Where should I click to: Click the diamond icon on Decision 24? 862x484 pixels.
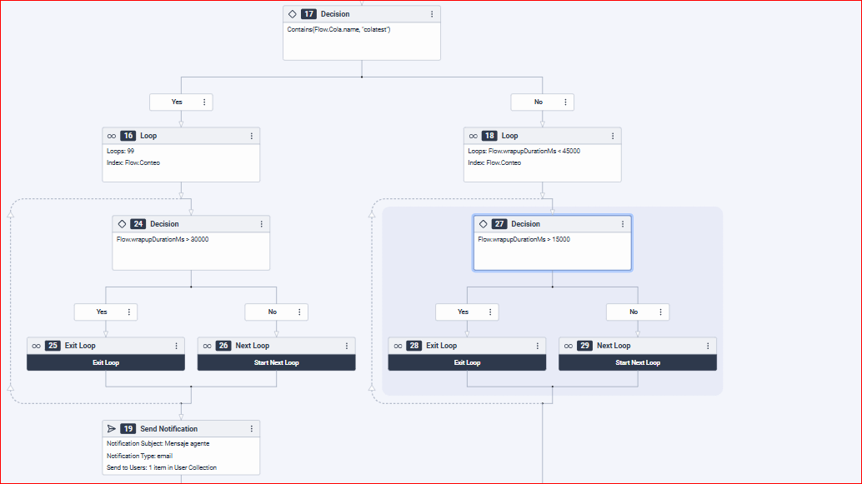click(x=122, y=224)
